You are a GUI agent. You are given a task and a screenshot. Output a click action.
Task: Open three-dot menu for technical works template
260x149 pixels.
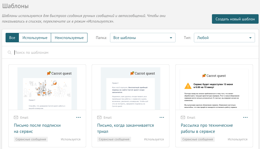click(x=245, y=118)
